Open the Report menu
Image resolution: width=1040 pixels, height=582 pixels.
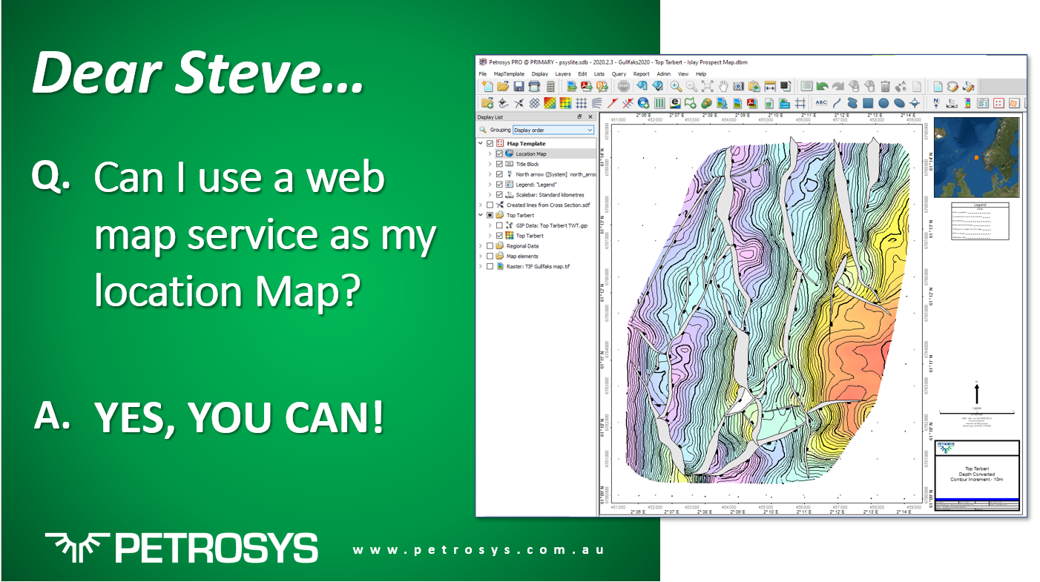click(x=641, y=74)
